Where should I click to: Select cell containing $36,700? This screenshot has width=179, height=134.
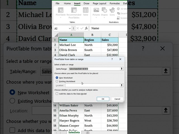coord(110,121)
